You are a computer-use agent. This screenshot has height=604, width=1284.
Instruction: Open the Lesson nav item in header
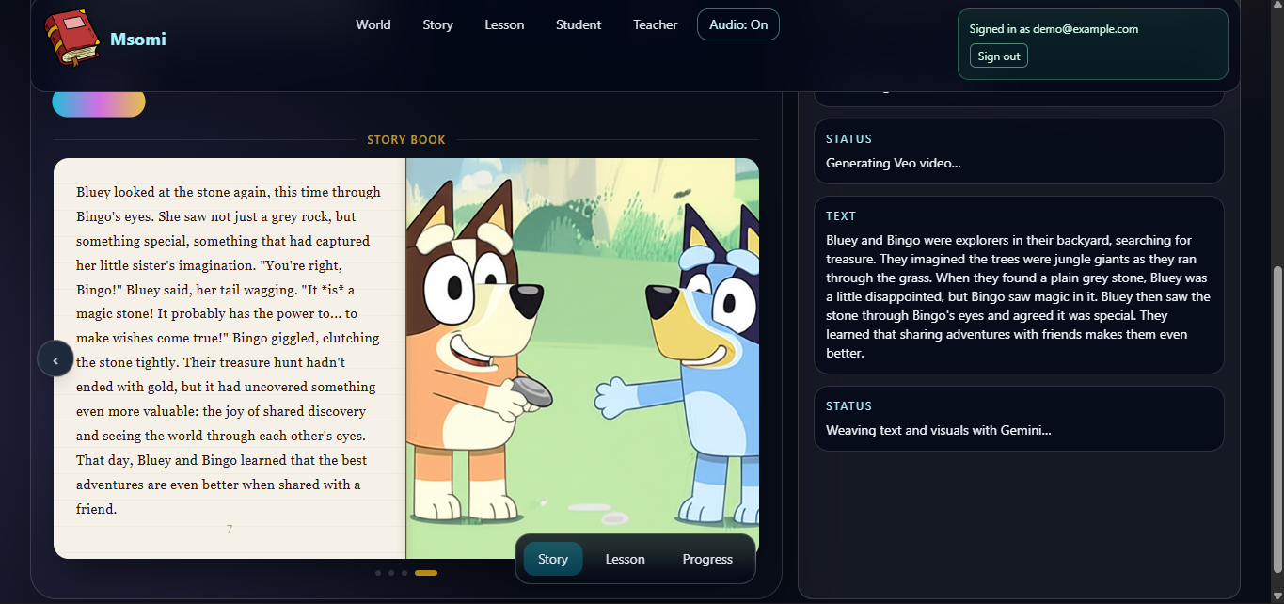click(x=504, y=24)
